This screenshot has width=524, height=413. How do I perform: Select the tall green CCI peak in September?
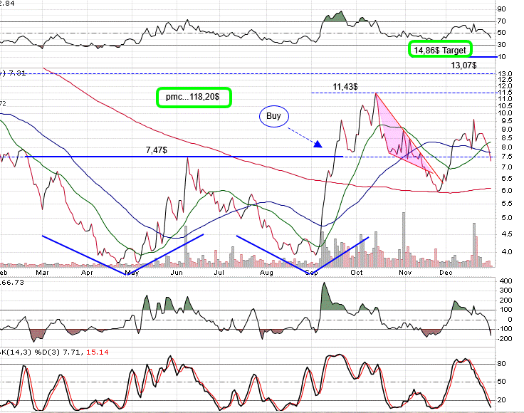point(325,293)
